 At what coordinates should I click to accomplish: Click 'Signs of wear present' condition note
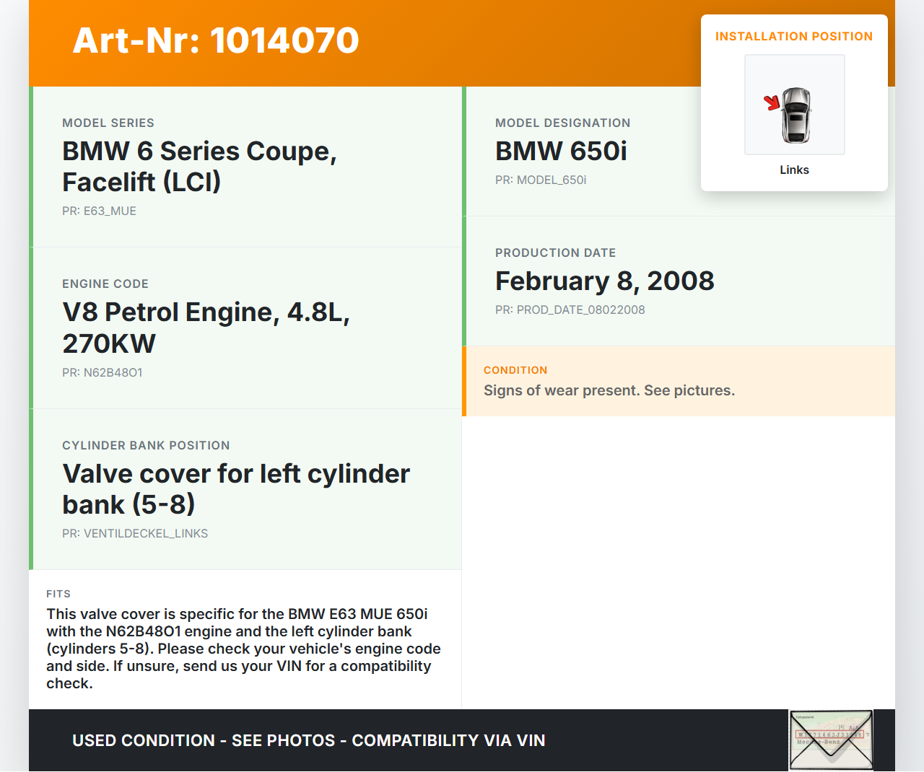(x=609, y=390)
